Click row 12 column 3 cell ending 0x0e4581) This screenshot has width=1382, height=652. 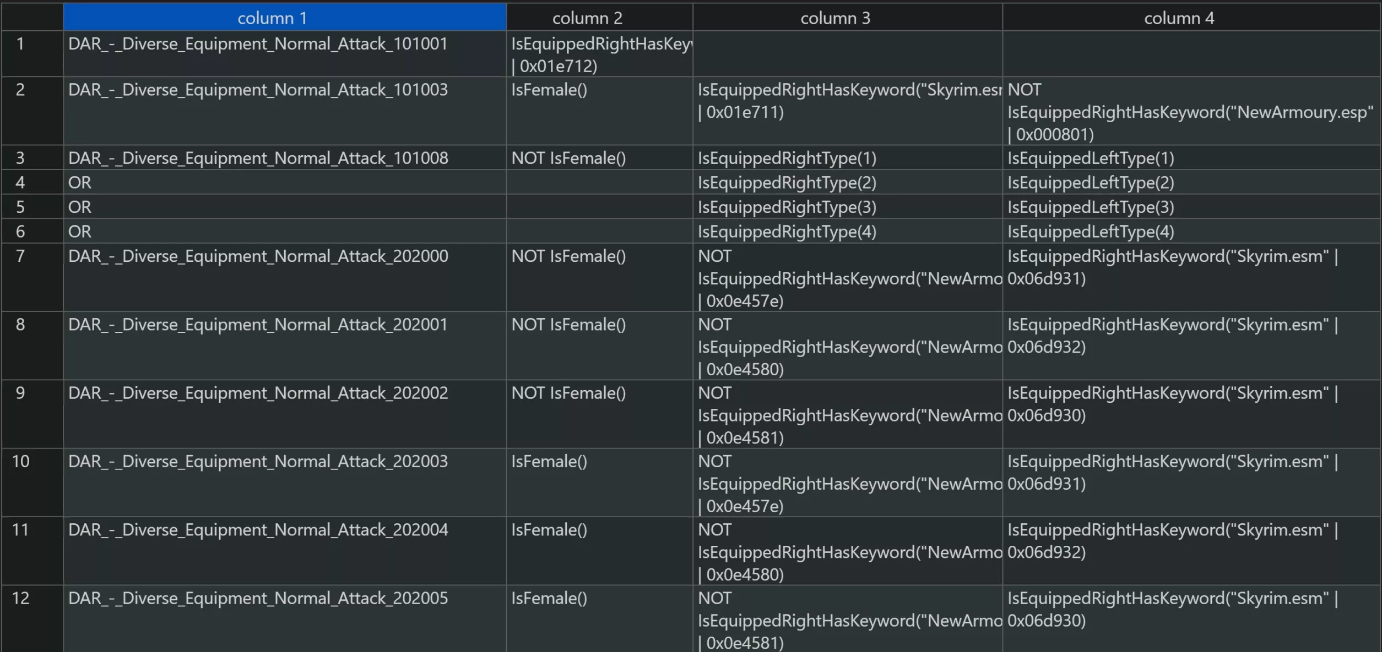pyautogui.click(x=847, y=619)
